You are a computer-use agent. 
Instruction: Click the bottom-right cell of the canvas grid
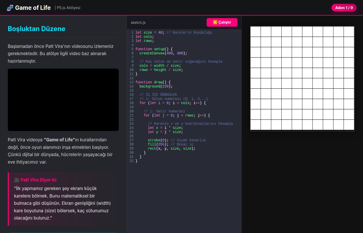pos(349,125)
